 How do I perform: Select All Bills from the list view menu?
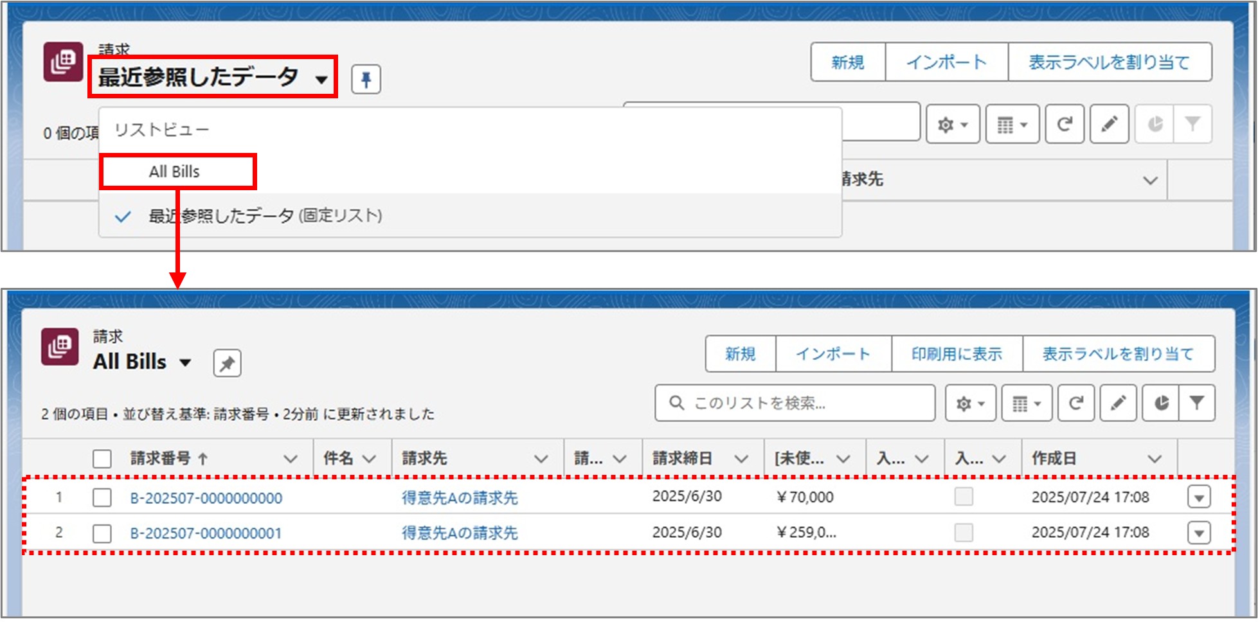(x=174, y=171)
